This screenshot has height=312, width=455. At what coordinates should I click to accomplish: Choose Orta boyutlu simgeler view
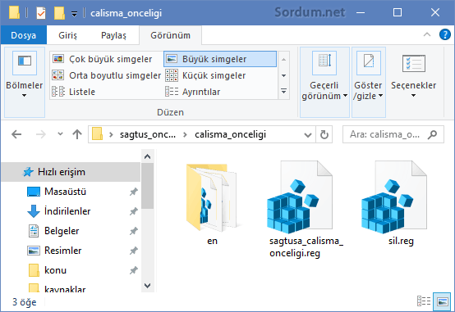coord(106,75)
